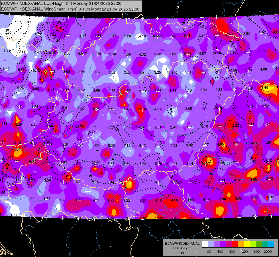Click the legend tick label 400

tap(220, 252)
